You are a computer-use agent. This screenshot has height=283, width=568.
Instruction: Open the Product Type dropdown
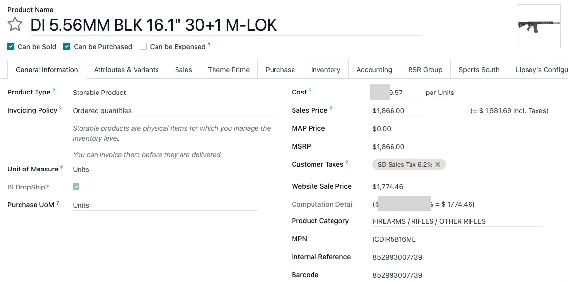174,93
